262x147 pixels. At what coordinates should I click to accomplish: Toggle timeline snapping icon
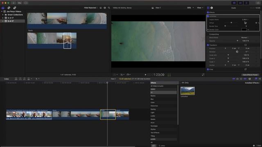[x=245, y=79]
